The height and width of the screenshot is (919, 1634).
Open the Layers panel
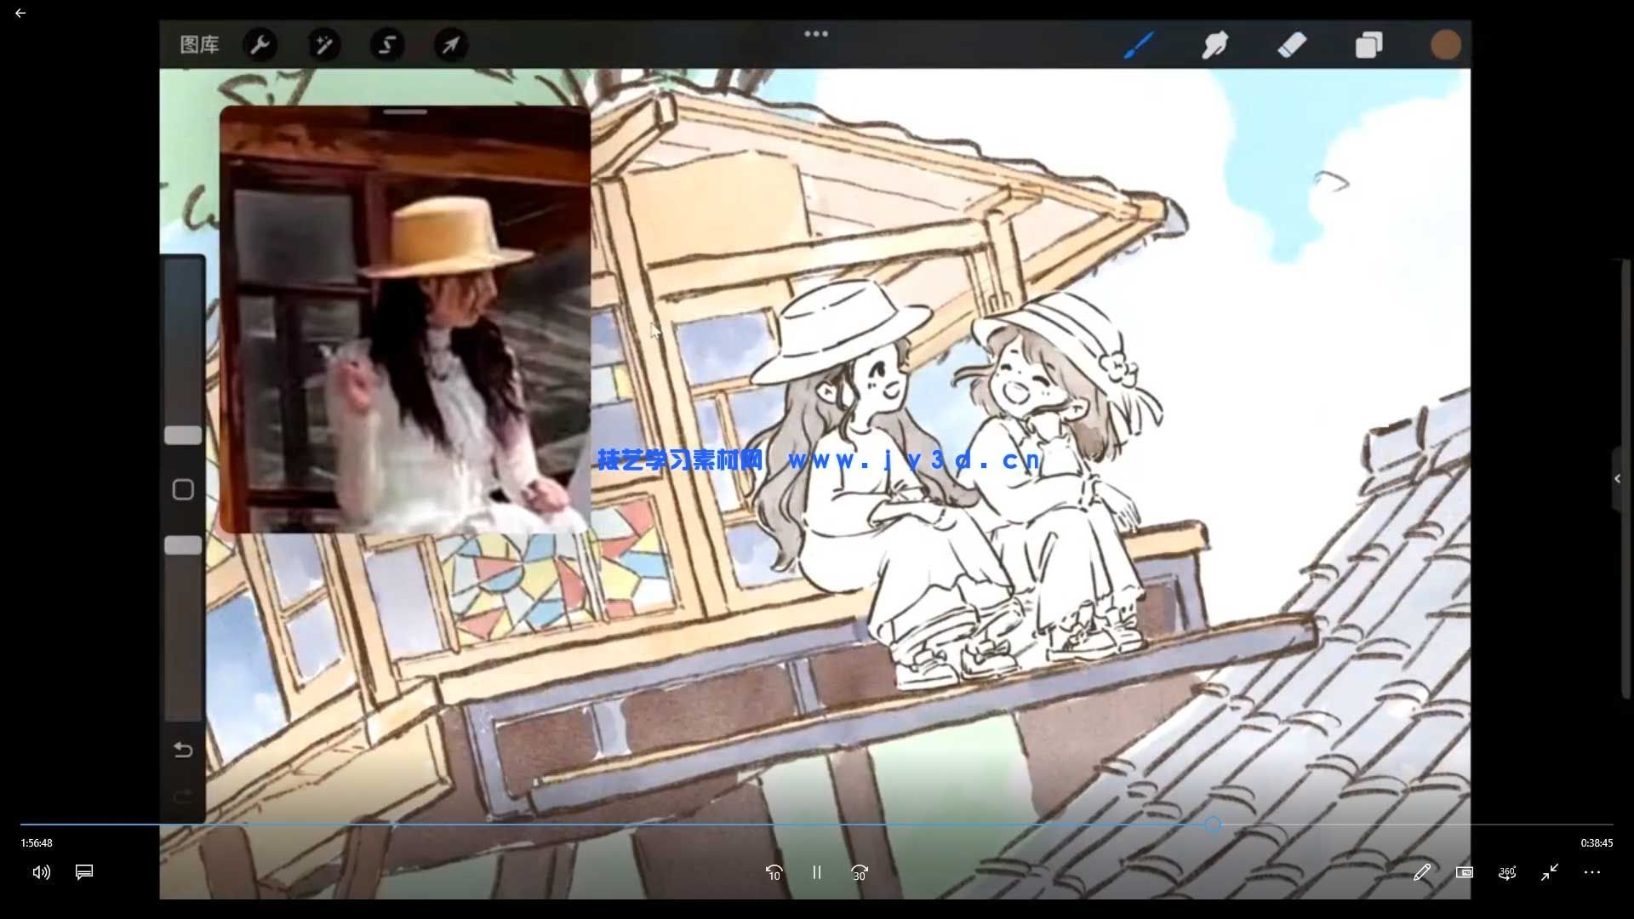click(x=1368, y=44)
